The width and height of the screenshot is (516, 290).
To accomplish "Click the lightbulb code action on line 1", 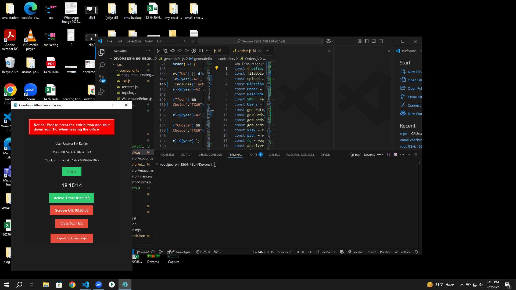I will pyautogui.click(x=217, y=68).
